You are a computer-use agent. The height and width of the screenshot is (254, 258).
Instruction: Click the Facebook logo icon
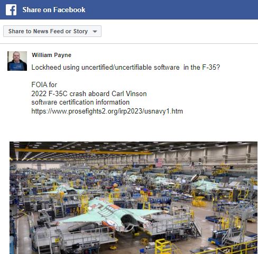11,10
